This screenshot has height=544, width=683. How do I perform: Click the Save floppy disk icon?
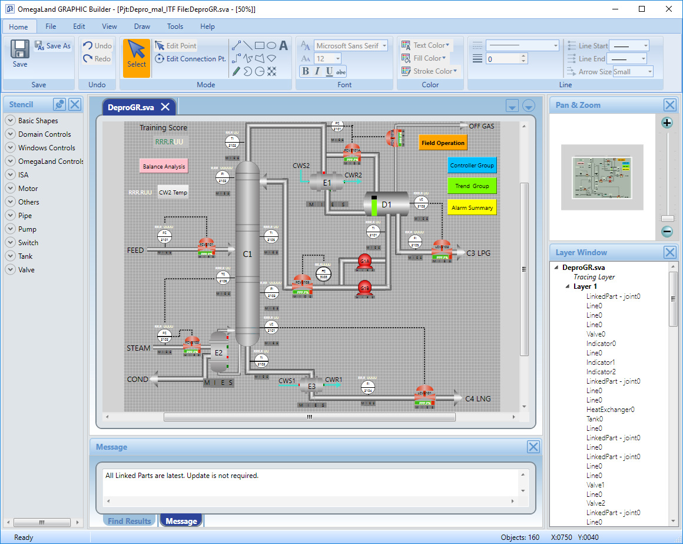20,50
